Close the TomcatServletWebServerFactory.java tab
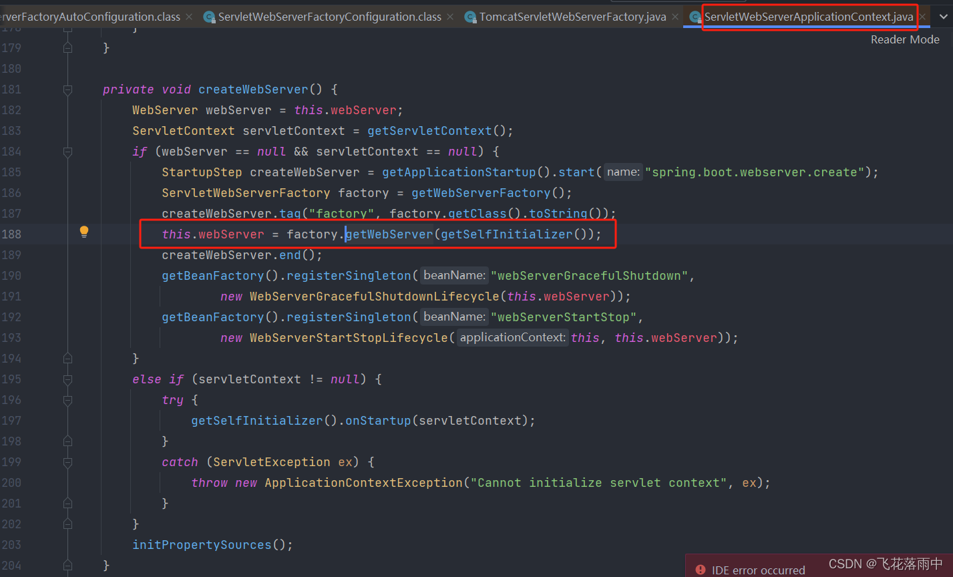This screenshot has height=577, width=953. point(675,17)
